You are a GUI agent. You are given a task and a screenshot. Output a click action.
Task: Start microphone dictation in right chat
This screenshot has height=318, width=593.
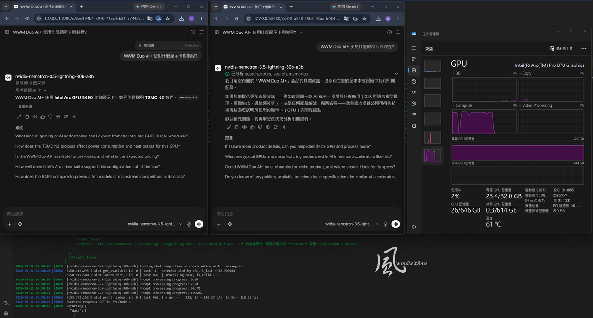pos(385,224)
